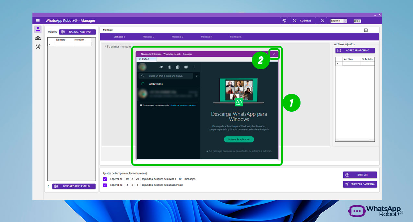Click the BORRAR button
The height and width of the screenshot is (222, 413).
pyautogui.click(x=360, y=175)
